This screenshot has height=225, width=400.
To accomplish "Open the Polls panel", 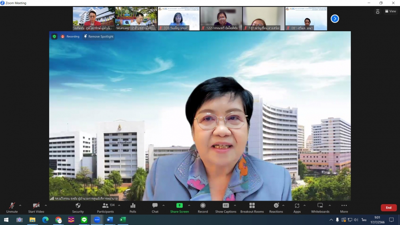I will click(133, 207).
